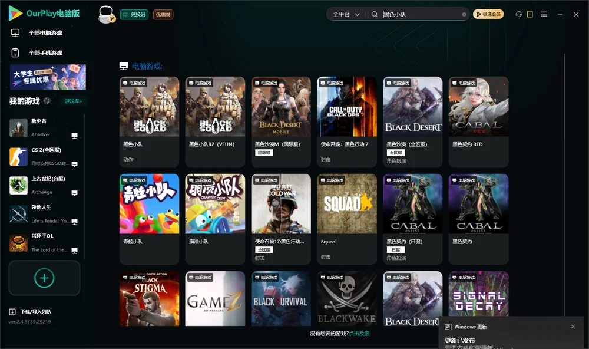Open the 黑色契约 RED game card
This screenshot has width=589, height=349.
478,122
